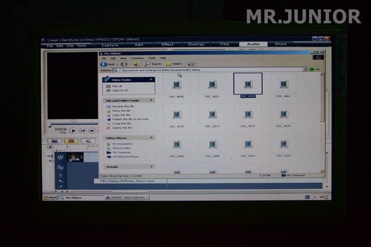371x247 pixels.
Task: Open Search in the My Videos toolbar
Action: pos(153,64)
